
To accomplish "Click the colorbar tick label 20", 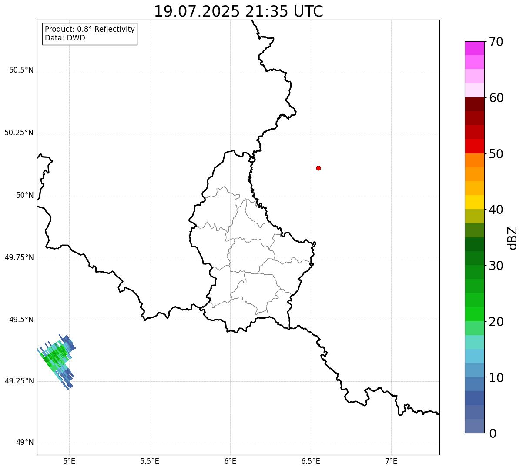I will pyautogui.click(x=496, y=322).
